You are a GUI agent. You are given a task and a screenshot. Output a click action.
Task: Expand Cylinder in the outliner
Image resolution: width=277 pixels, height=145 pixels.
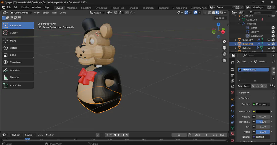(x=235, y=48)
